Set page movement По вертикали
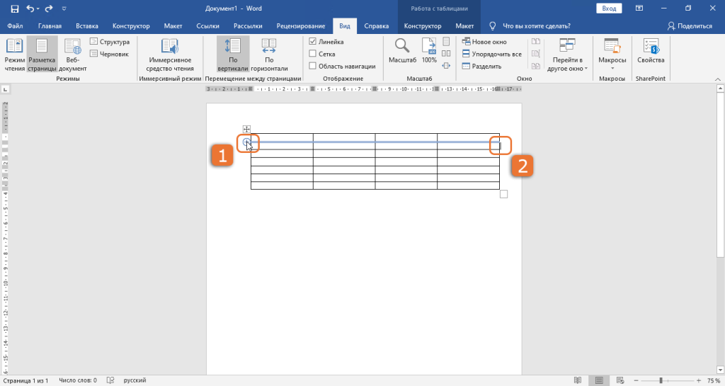The height and width of the screenshot is (386, 725). tap(232, 55)
